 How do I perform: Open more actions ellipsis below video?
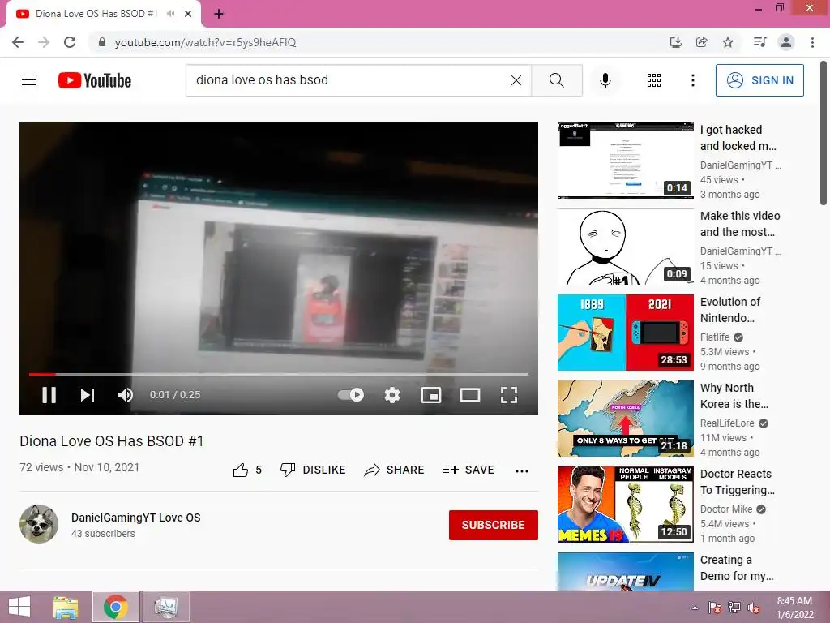point(522,470)
